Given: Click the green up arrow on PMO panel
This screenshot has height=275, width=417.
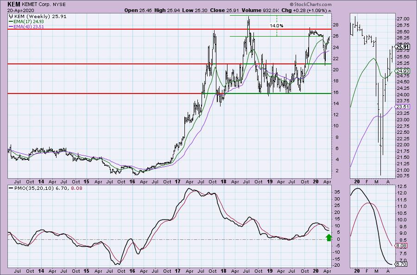Looking at the screenshot, I should (x=329, y=237).
